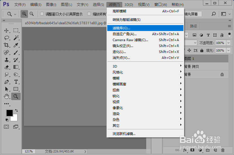
Task: Open the Layers panel options menu icon
Action: (229, 26)
